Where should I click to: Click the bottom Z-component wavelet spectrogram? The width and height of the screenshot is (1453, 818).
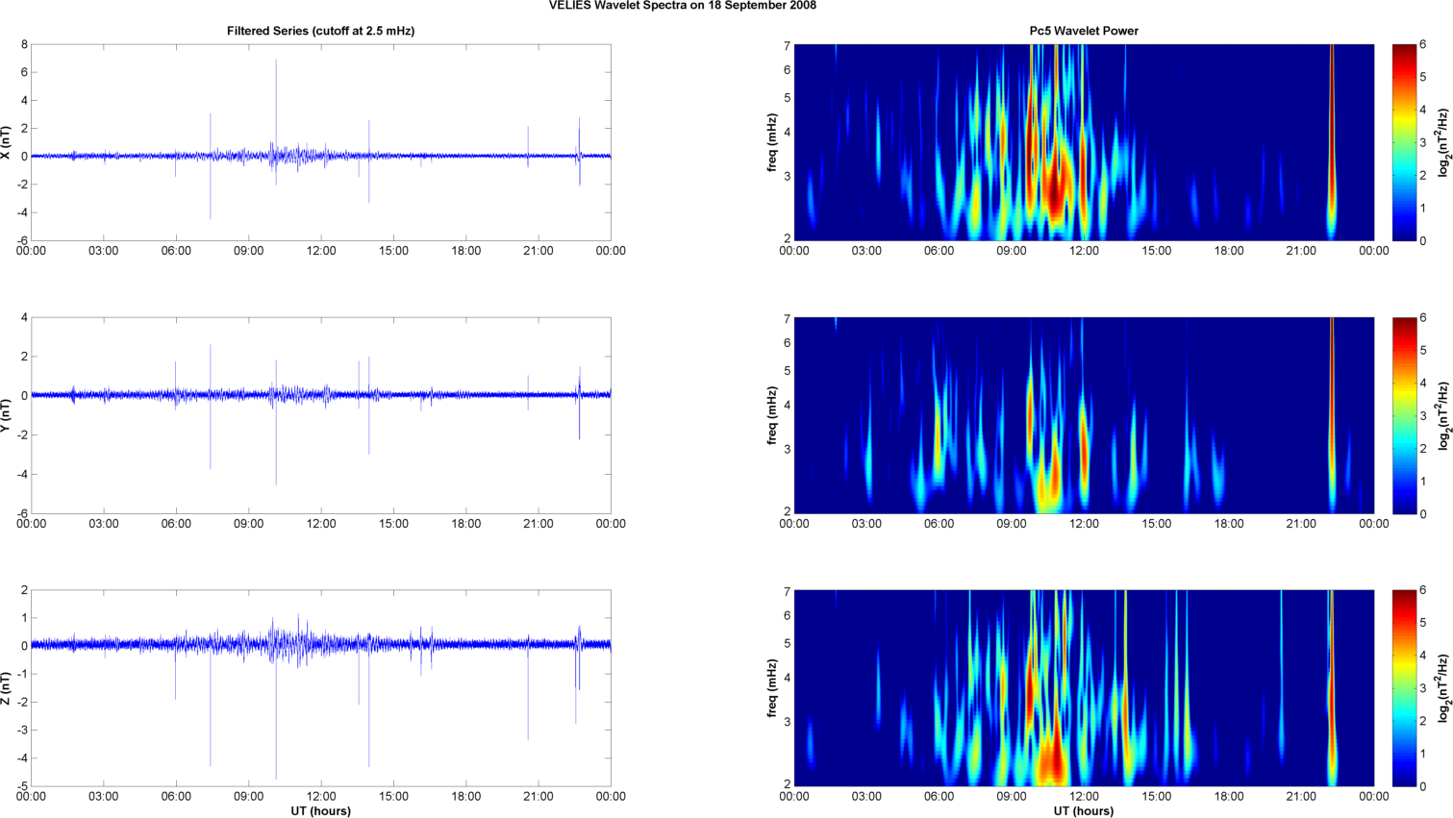tap(1084, 688)
